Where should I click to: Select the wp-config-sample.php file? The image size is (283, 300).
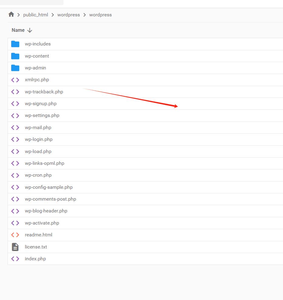coord(49,187)
